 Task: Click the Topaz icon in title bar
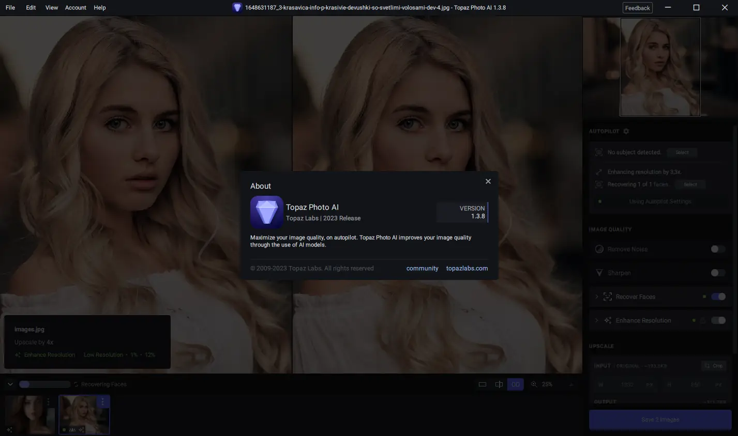[237, 8]
